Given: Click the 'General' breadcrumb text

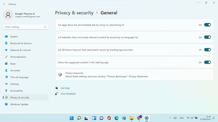Looking at the screenshot, I should (x=109, y=13).
